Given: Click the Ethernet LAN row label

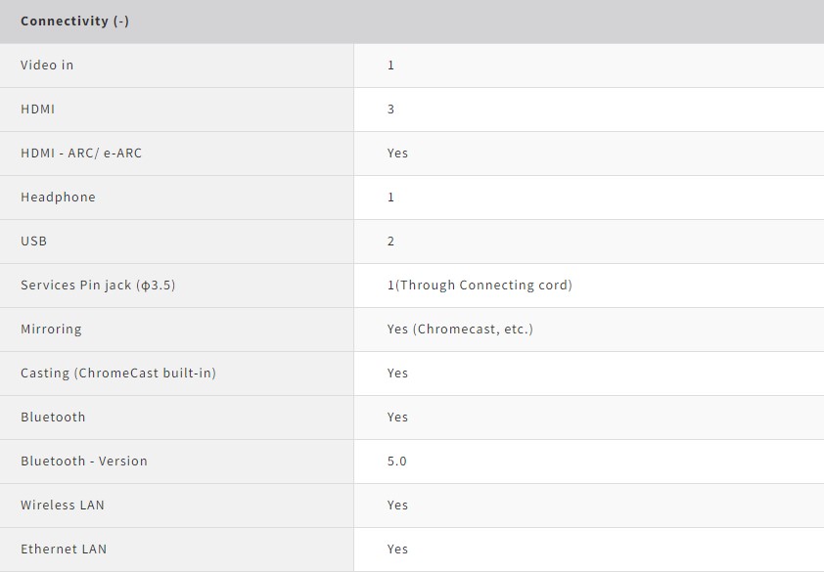Looking at the screenshot, I should 64,550.
